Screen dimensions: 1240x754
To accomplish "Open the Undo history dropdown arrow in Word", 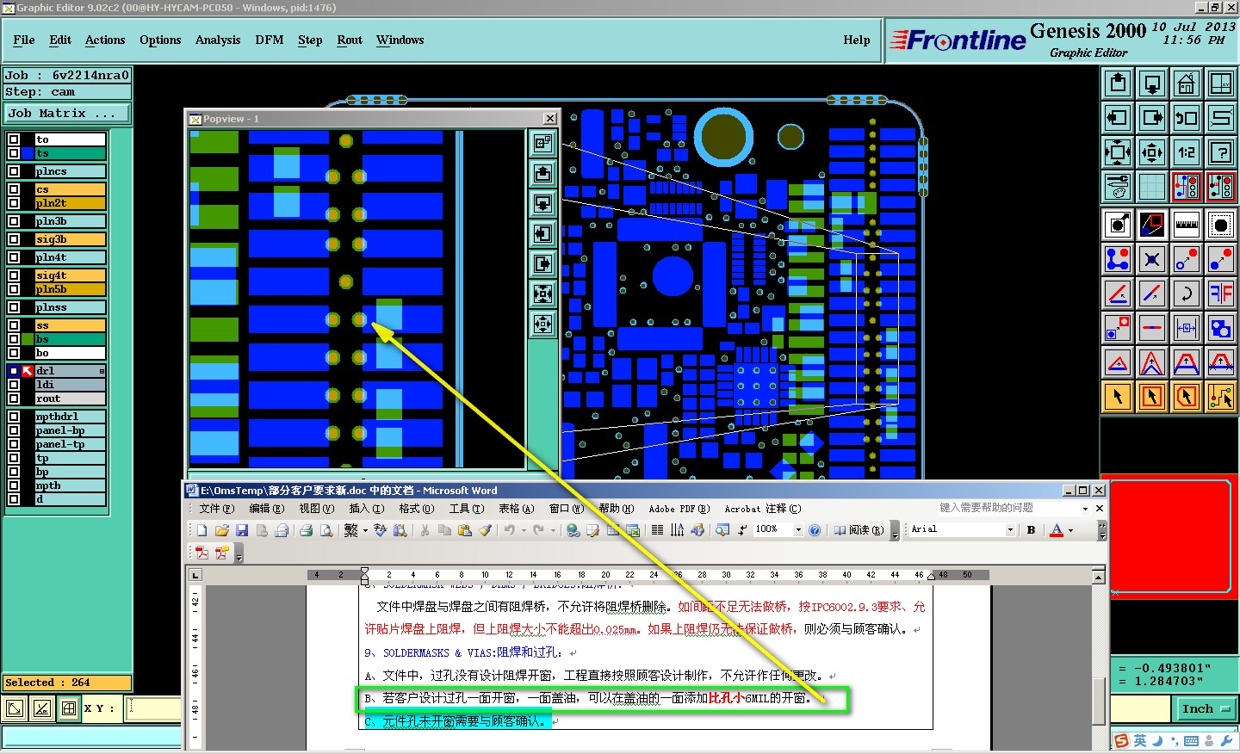I will tap(523, 530).
